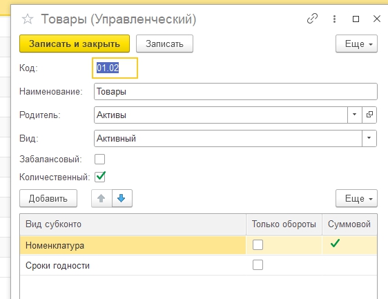The width and height of the screenshot is (388, 299).
Task: Expand the Родитель dropdown list
Action: tap(355, 115)
